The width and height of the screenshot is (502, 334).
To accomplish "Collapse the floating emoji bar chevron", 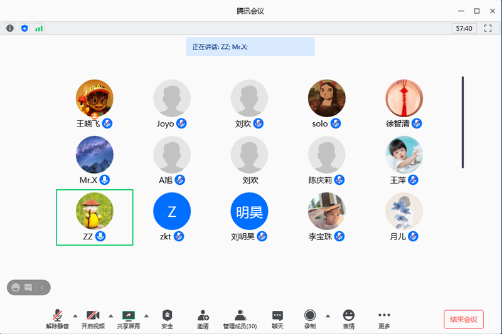I will [42, 288].
